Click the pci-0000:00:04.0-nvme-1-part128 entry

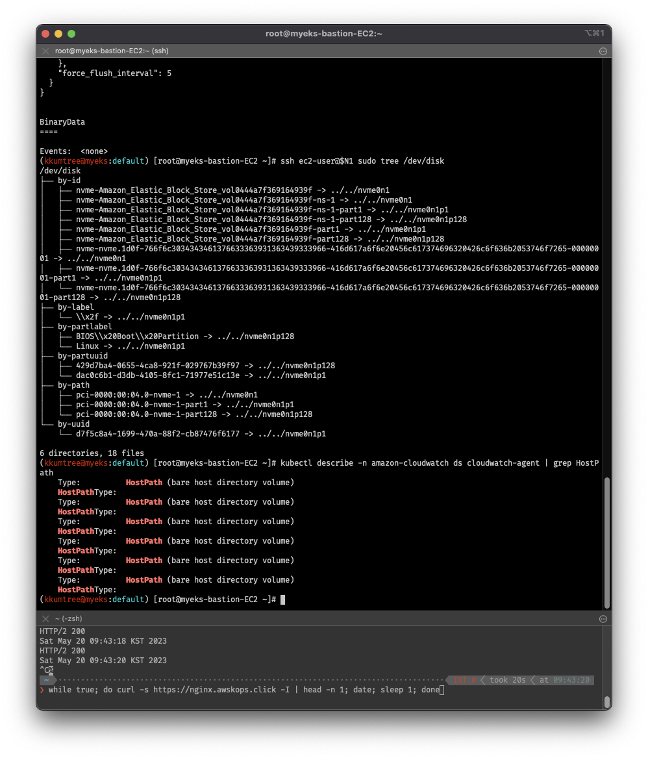193,414
